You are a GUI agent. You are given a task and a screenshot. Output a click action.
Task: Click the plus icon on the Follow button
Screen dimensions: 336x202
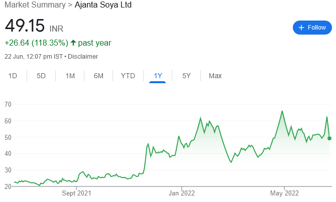tap(301, 28)
